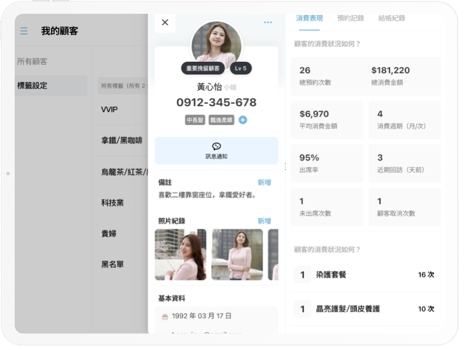Viewport: 459px width, 346px height.
Task: Switch to the 預約記錄 tab
Action: pos(350,18)
